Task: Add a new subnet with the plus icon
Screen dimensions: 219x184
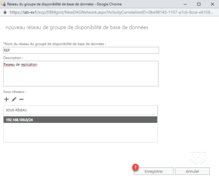Action: point(6,99)
